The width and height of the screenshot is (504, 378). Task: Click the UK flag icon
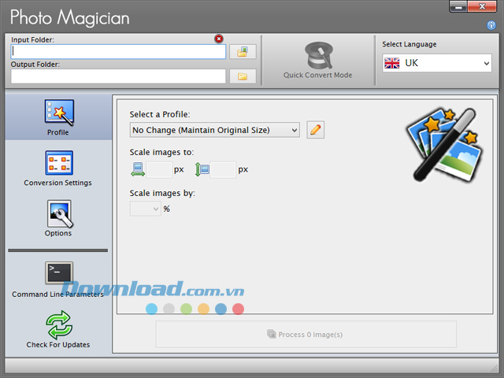click(x=392, y=63)
